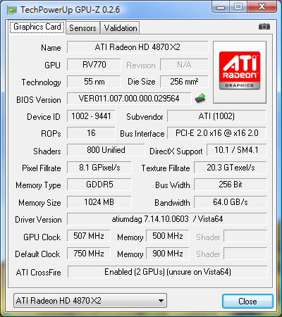
Task: Click the "Subvendor" label
Action: (145, 117)
